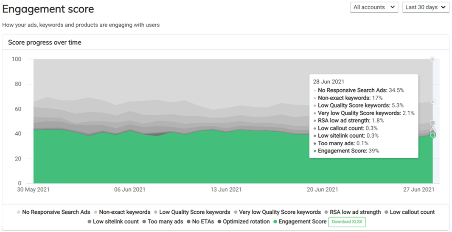
Task: Click the Download XLSX button
Action: 346,222
